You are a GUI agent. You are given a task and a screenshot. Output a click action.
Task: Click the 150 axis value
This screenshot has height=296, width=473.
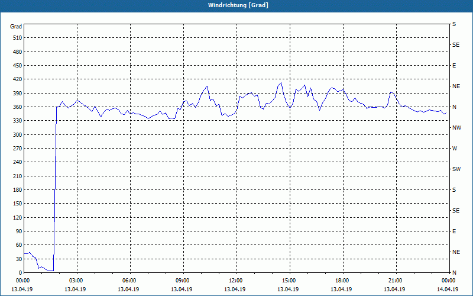coord(17,204)
